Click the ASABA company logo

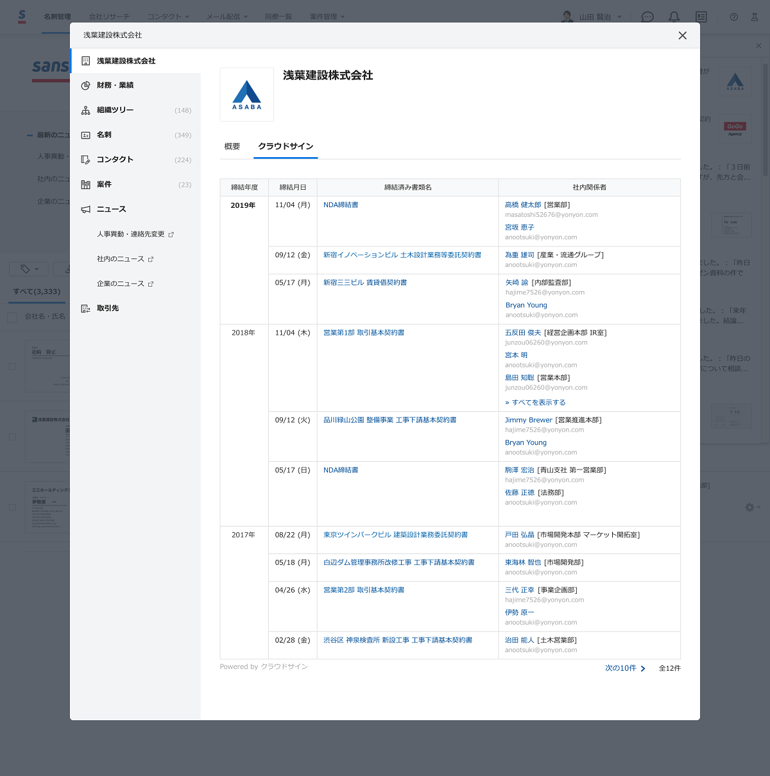point(247,95)
